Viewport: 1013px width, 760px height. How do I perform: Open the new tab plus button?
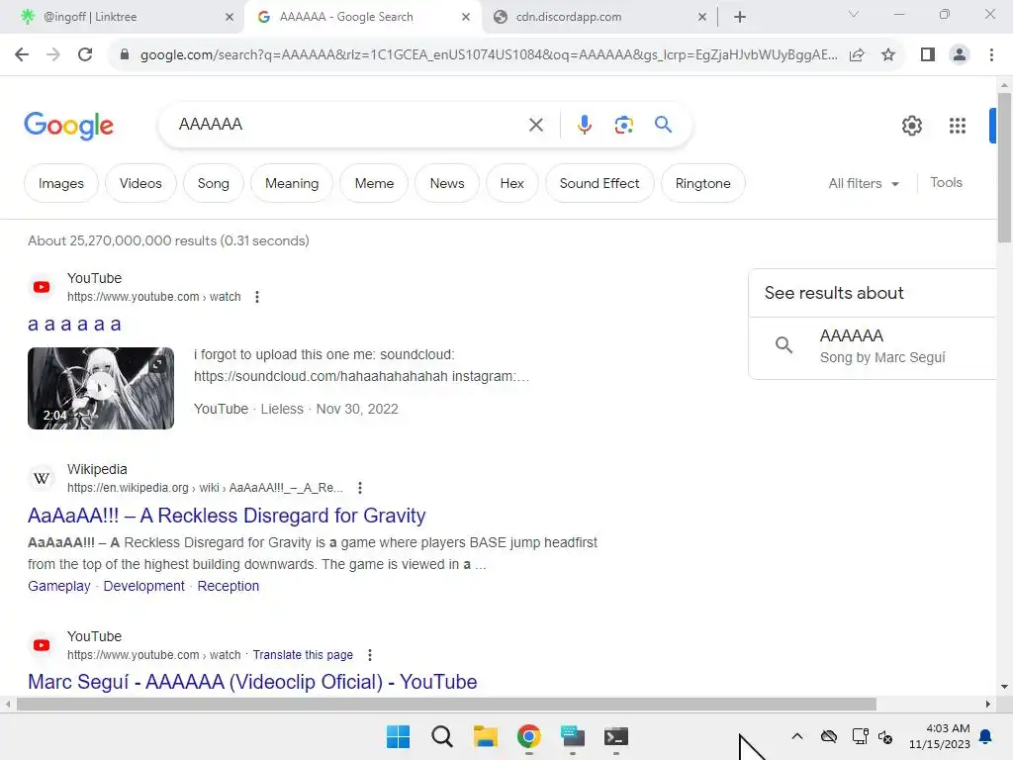(740, 17)
